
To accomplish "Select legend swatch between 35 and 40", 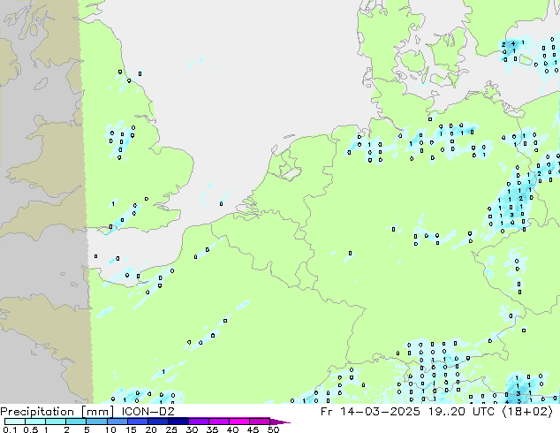I will (219, 422).
